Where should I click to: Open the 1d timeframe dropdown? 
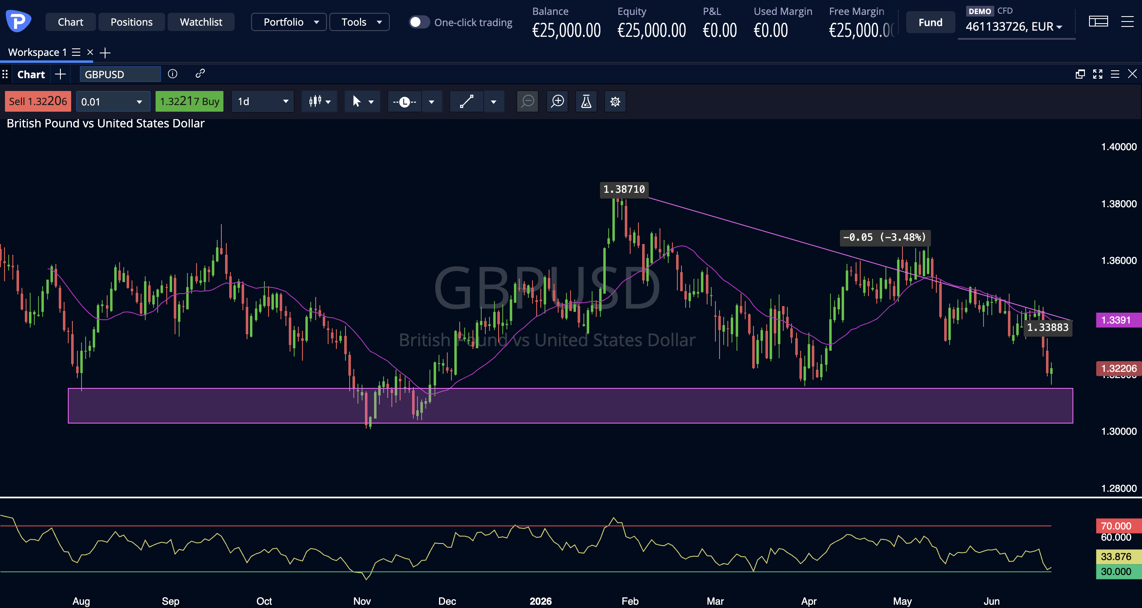tap(262, 101)
